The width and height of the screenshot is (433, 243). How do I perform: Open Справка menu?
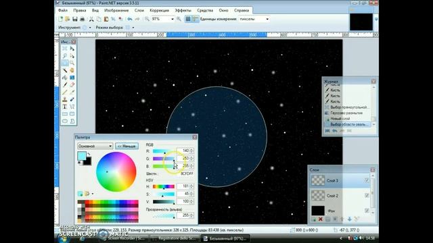pyautogui.click(x=242, y=11)
